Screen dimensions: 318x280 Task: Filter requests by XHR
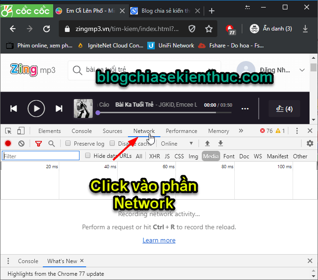pos(155,156)
